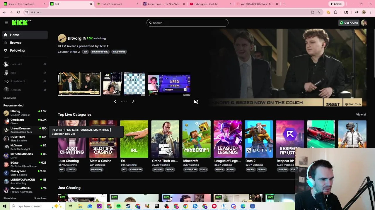
Task: Click the hltvorg channel avatar
Action: click(x=62, y=38)
